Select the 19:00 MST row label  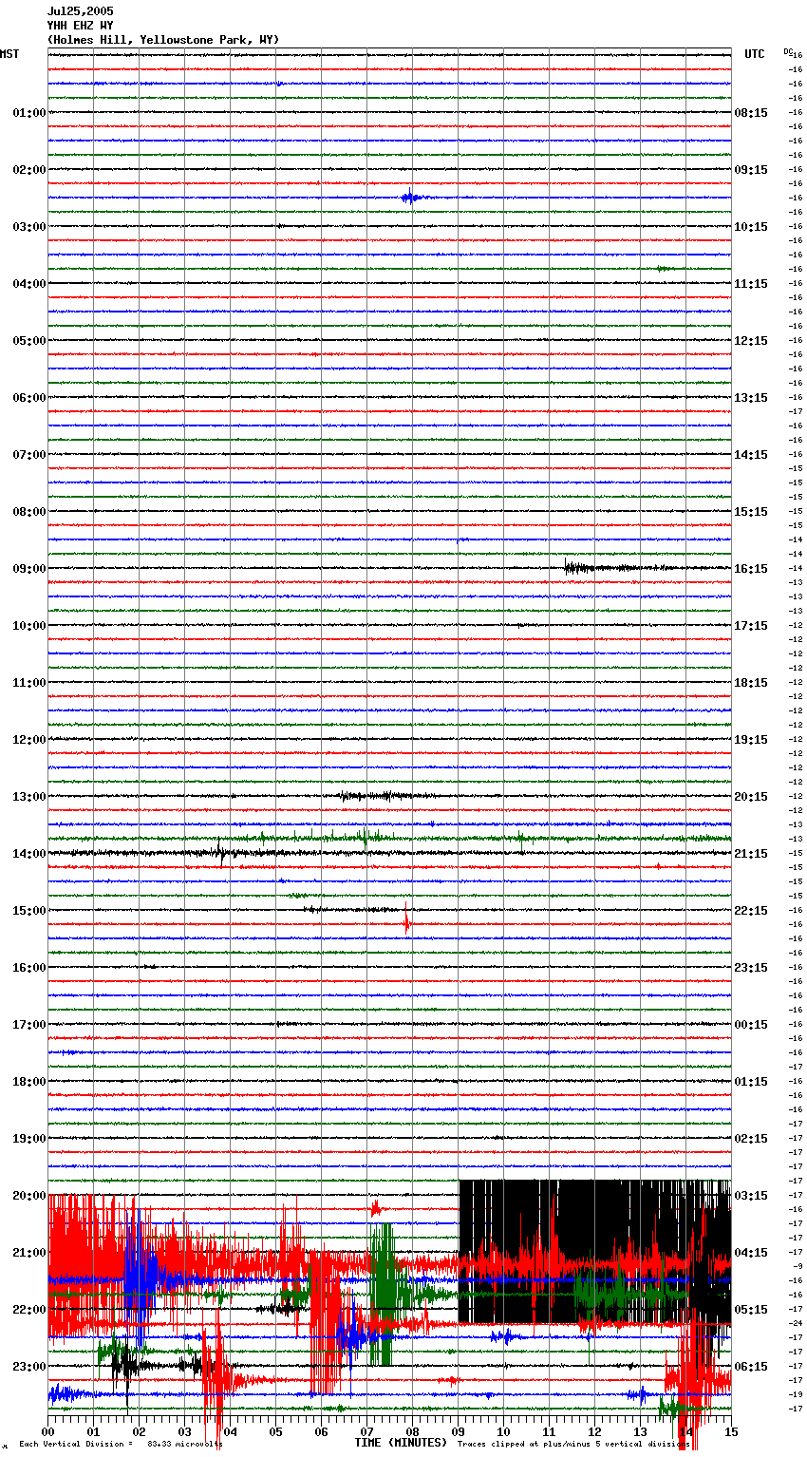tap(28, 1139)
